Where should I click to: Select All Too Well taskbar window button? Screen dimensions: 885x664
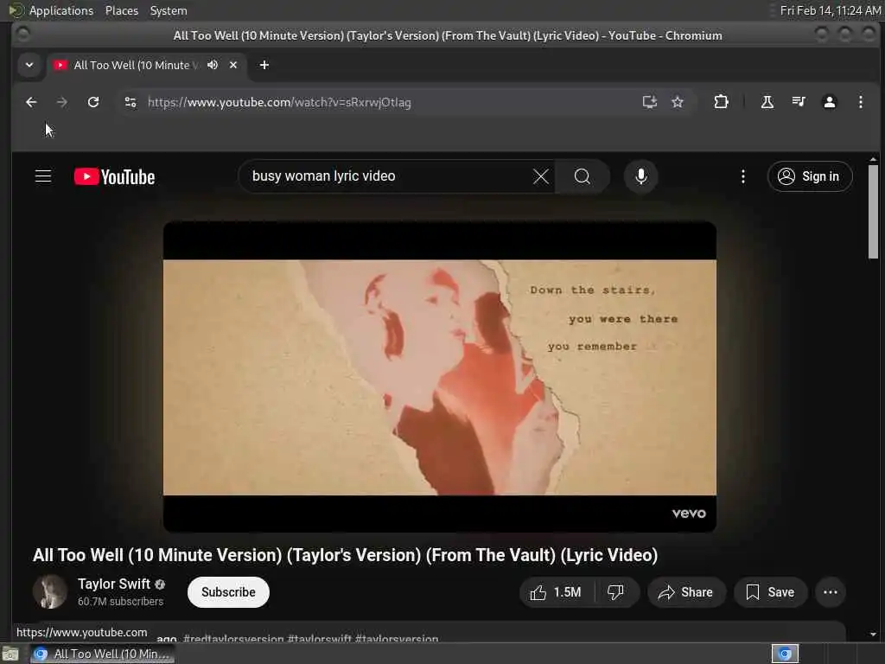coord(102,654)
